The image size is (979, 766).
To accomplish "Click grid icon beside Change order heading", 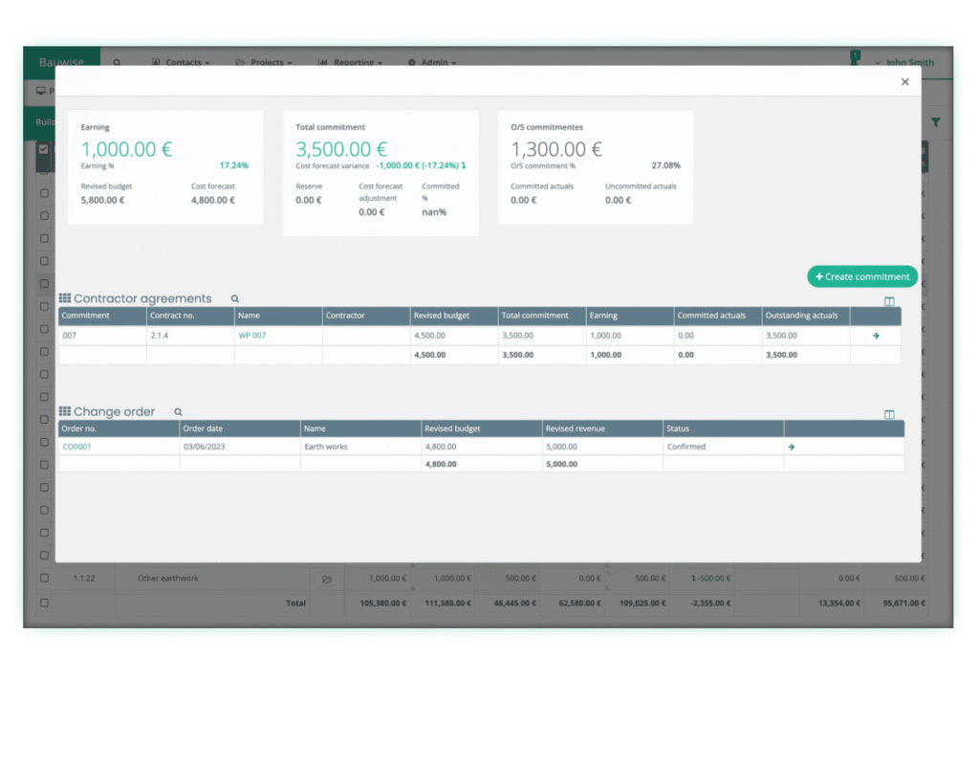I will pos(64,411).
